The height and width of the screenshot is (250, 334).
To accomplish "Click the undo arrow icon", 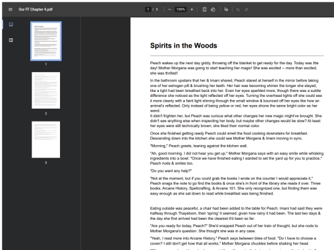I will pos(238,9).
